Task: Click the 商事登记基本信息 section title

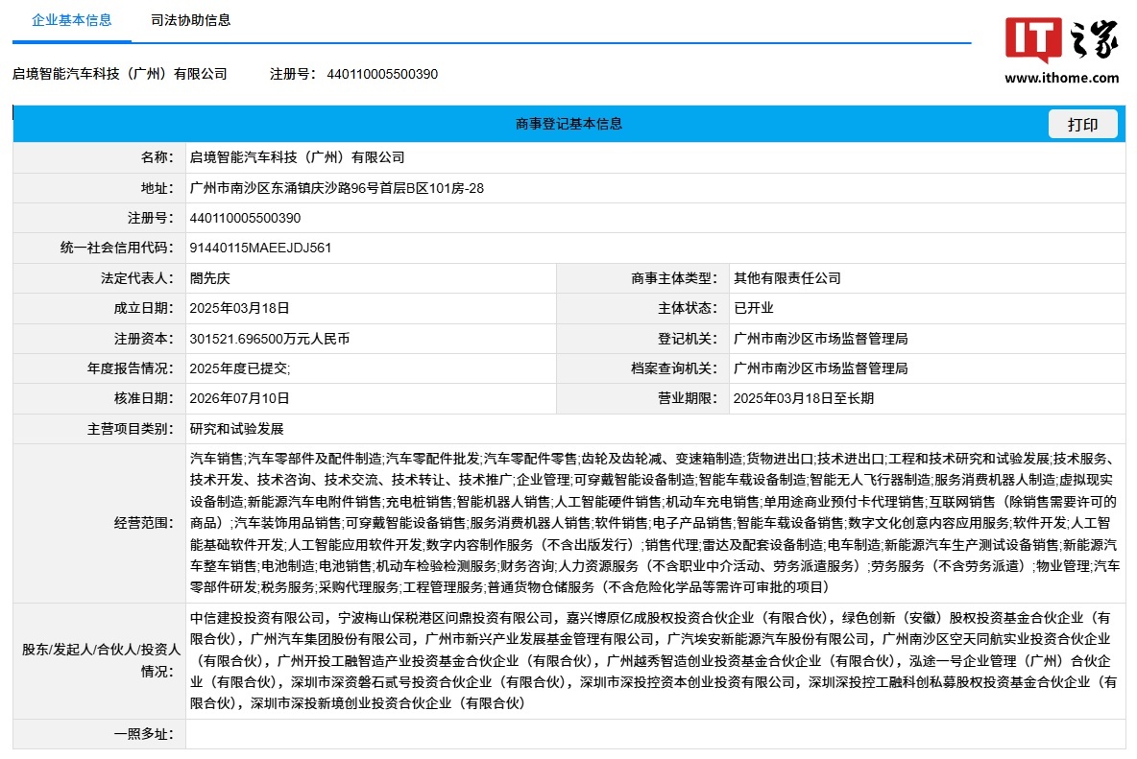Action: tap(568, 124)
